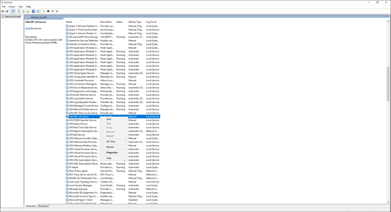The width and height of the screenshot is (391, 212).
Task: Click the gear icon beside ION Site Service
Action: tap(67, 134)
